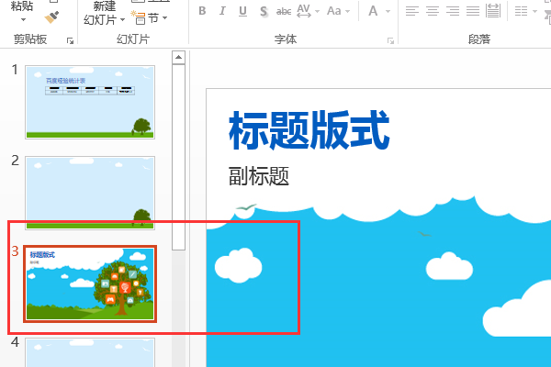Click the columns icon
551x367 pixels.
coord(521,11)
